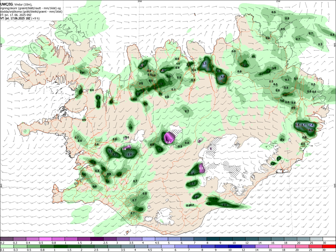
Task: Pick the bright red 30 swatch in lower legend
Action: point(329,246)
